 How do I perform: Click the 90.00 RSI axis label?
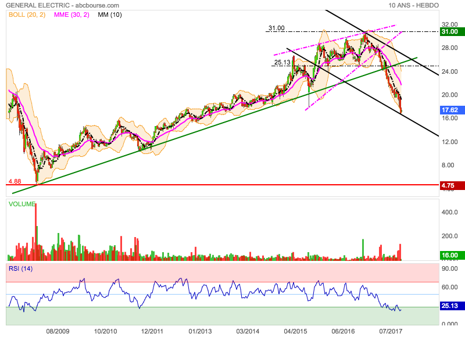tap(449, 268)
